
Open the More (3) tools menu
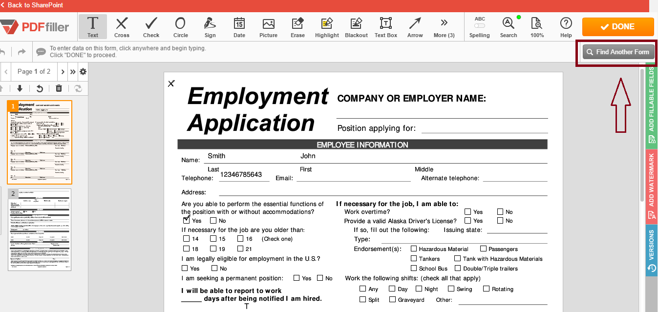444,27
